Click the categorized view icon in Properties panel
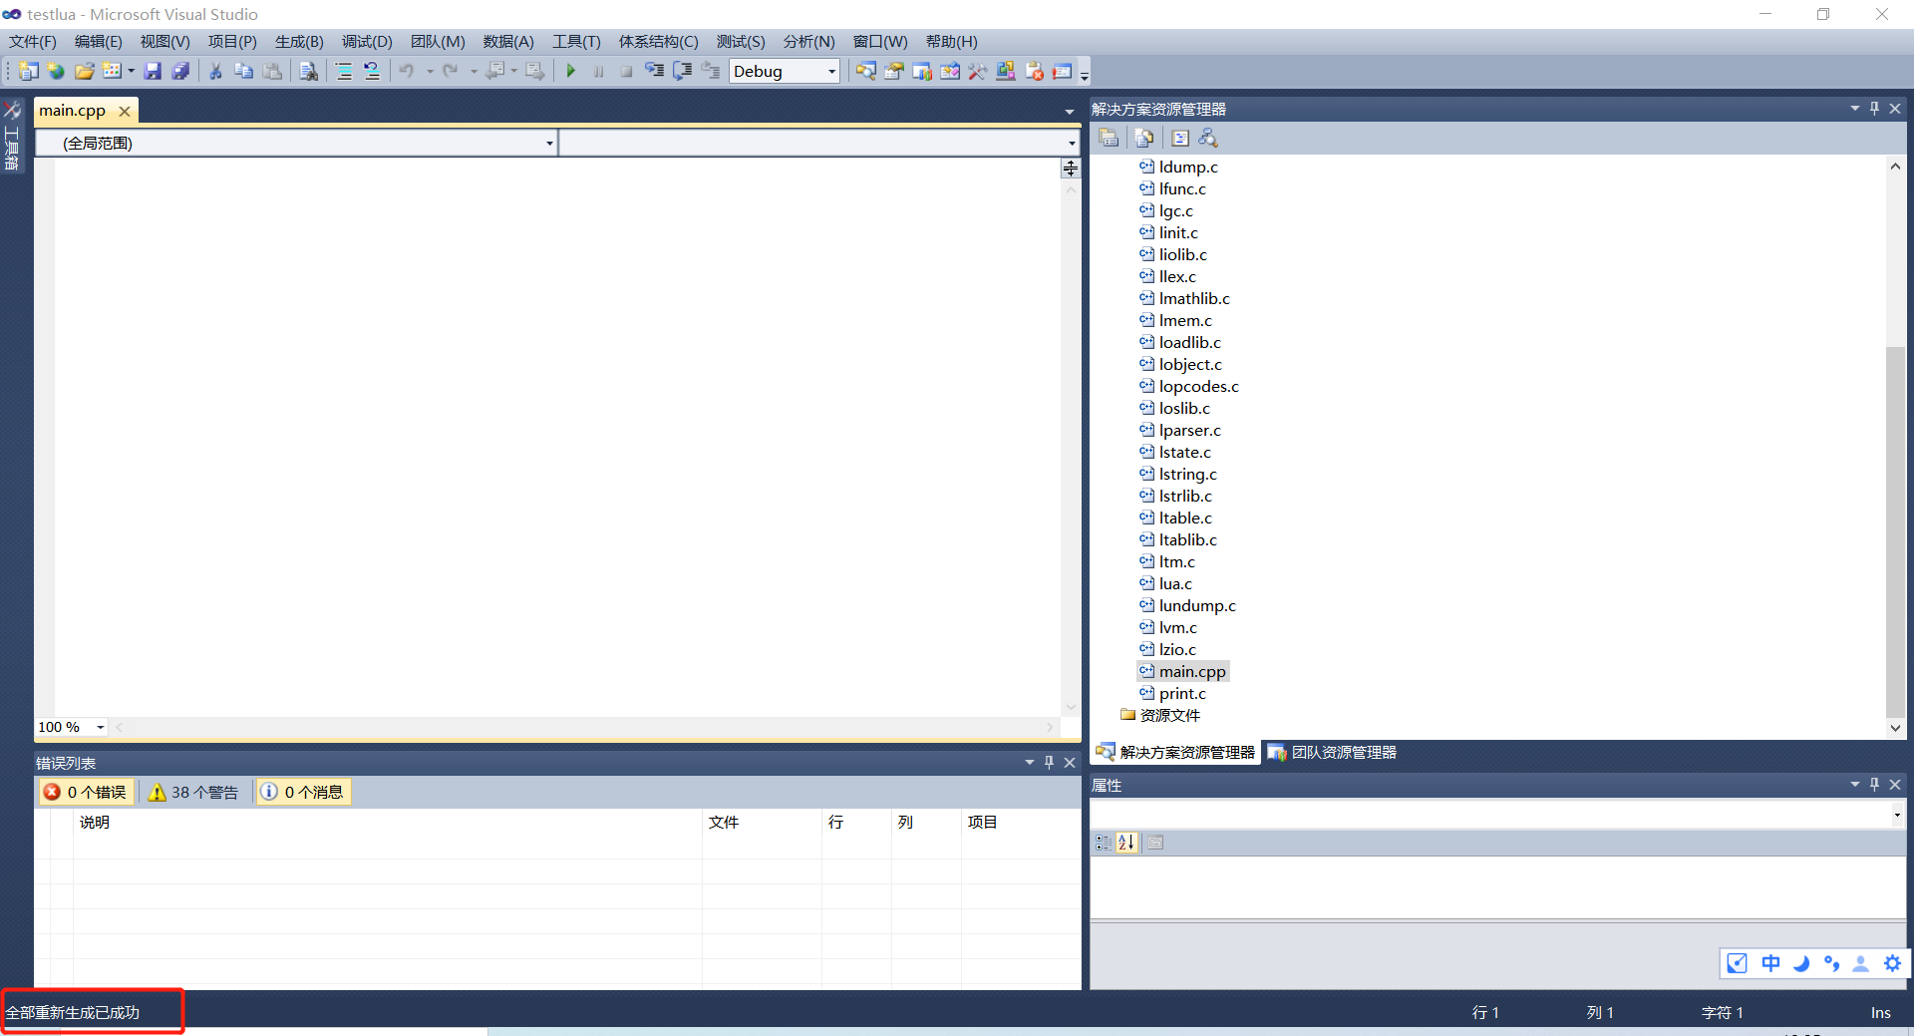This screenshot has height=1036, width=1914. 1104,843
